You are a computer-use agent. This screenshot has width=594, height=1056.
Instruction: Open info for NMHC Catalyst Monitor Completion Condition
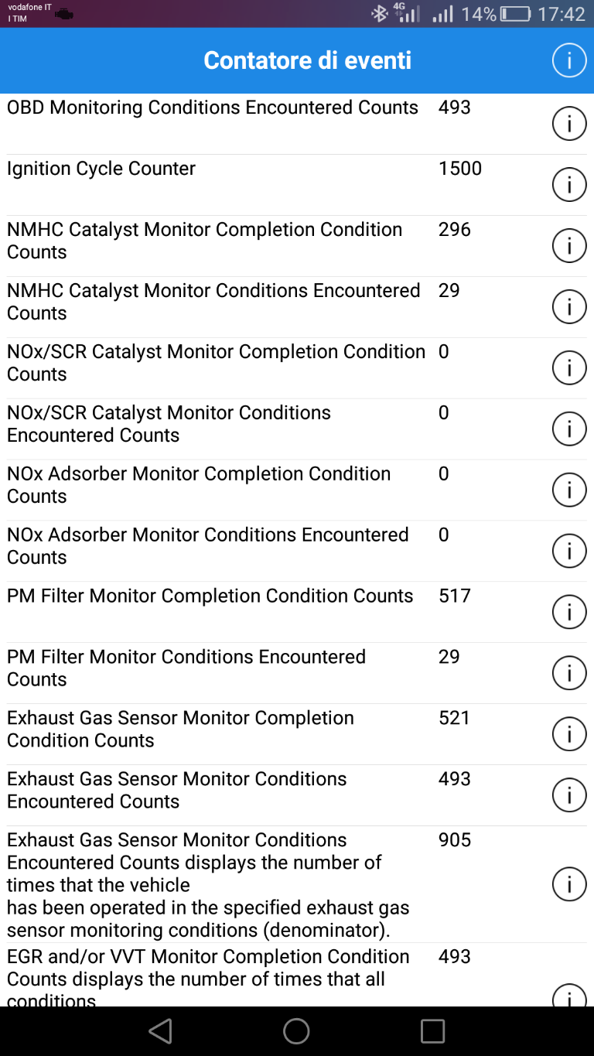569,246
